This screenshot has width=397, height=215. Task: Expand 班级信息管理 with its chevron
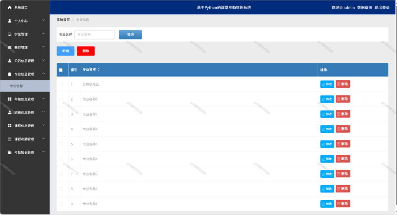(x=43, y=112)
